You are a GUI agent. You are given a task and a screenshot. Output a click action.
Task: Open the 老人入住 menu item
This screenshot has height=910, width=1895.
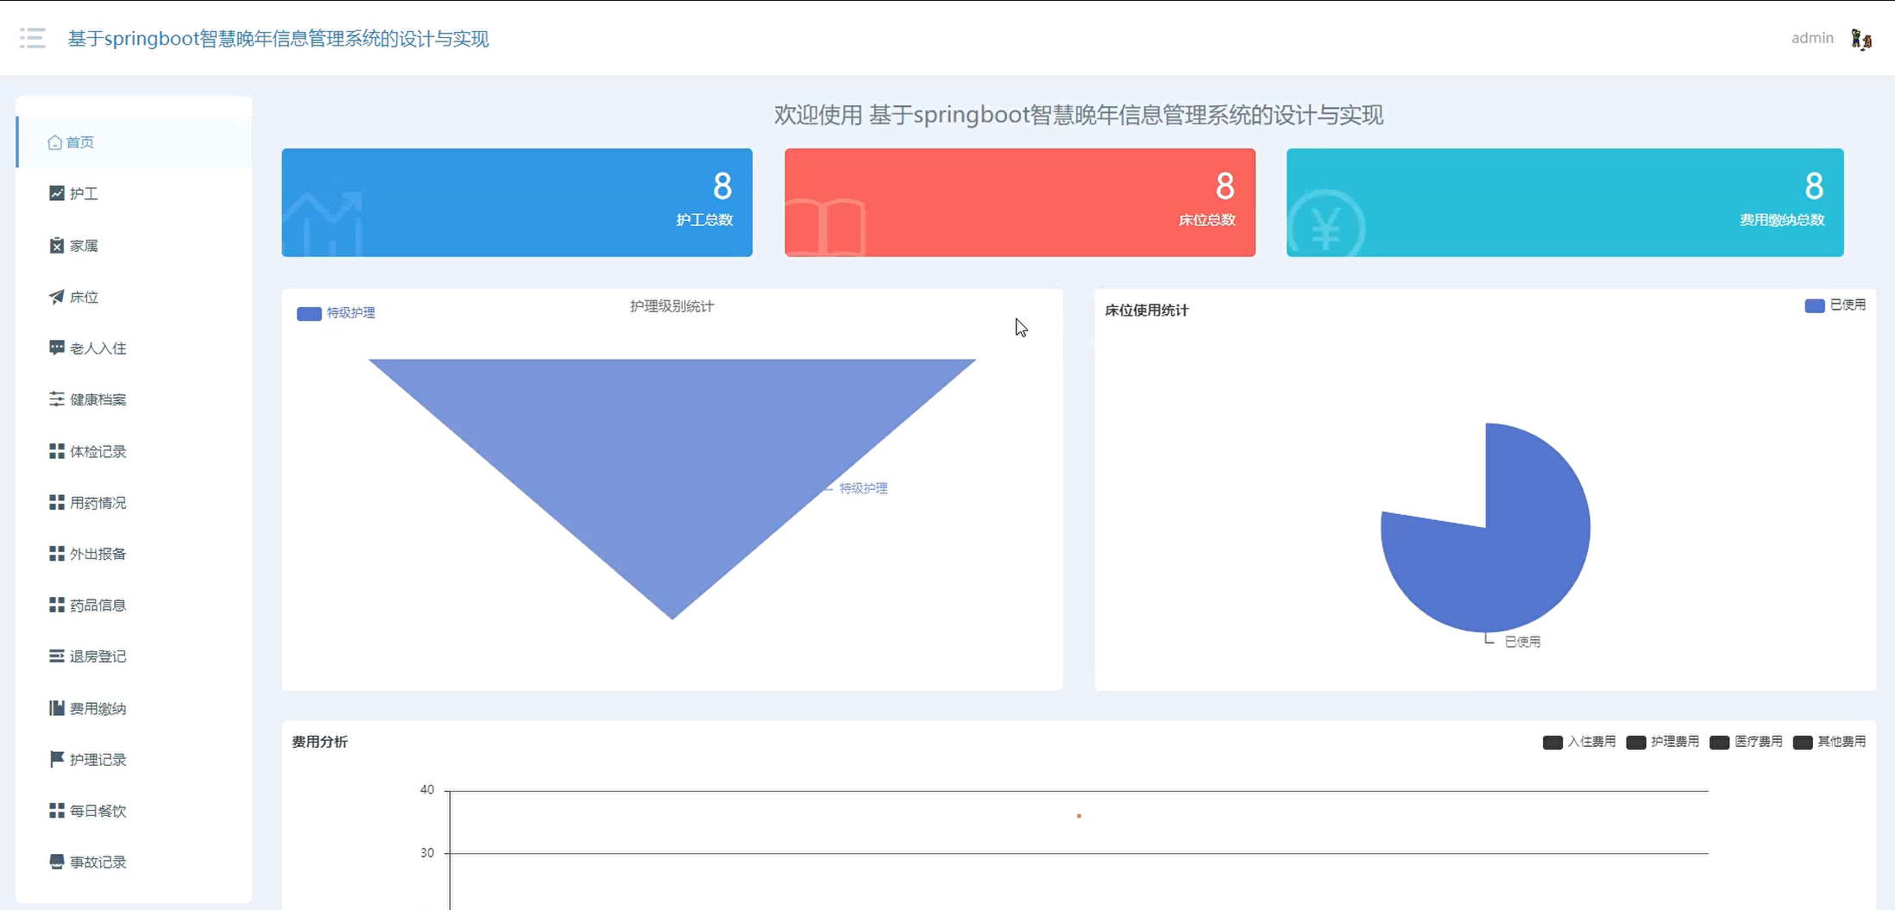134,348
